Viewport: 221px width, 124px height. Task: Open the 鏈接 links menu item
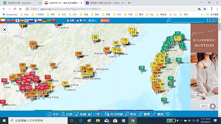pyautogui.click(x=158, y=114)
